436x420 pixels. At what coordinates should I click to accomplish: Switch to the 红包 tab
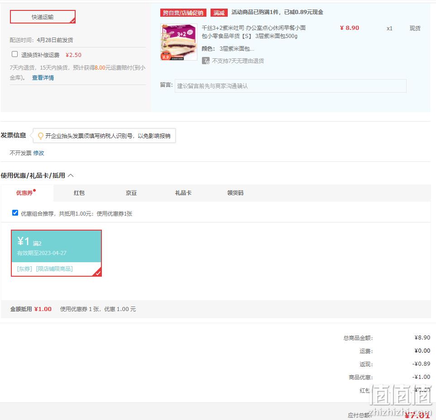[x=79, y=193]
